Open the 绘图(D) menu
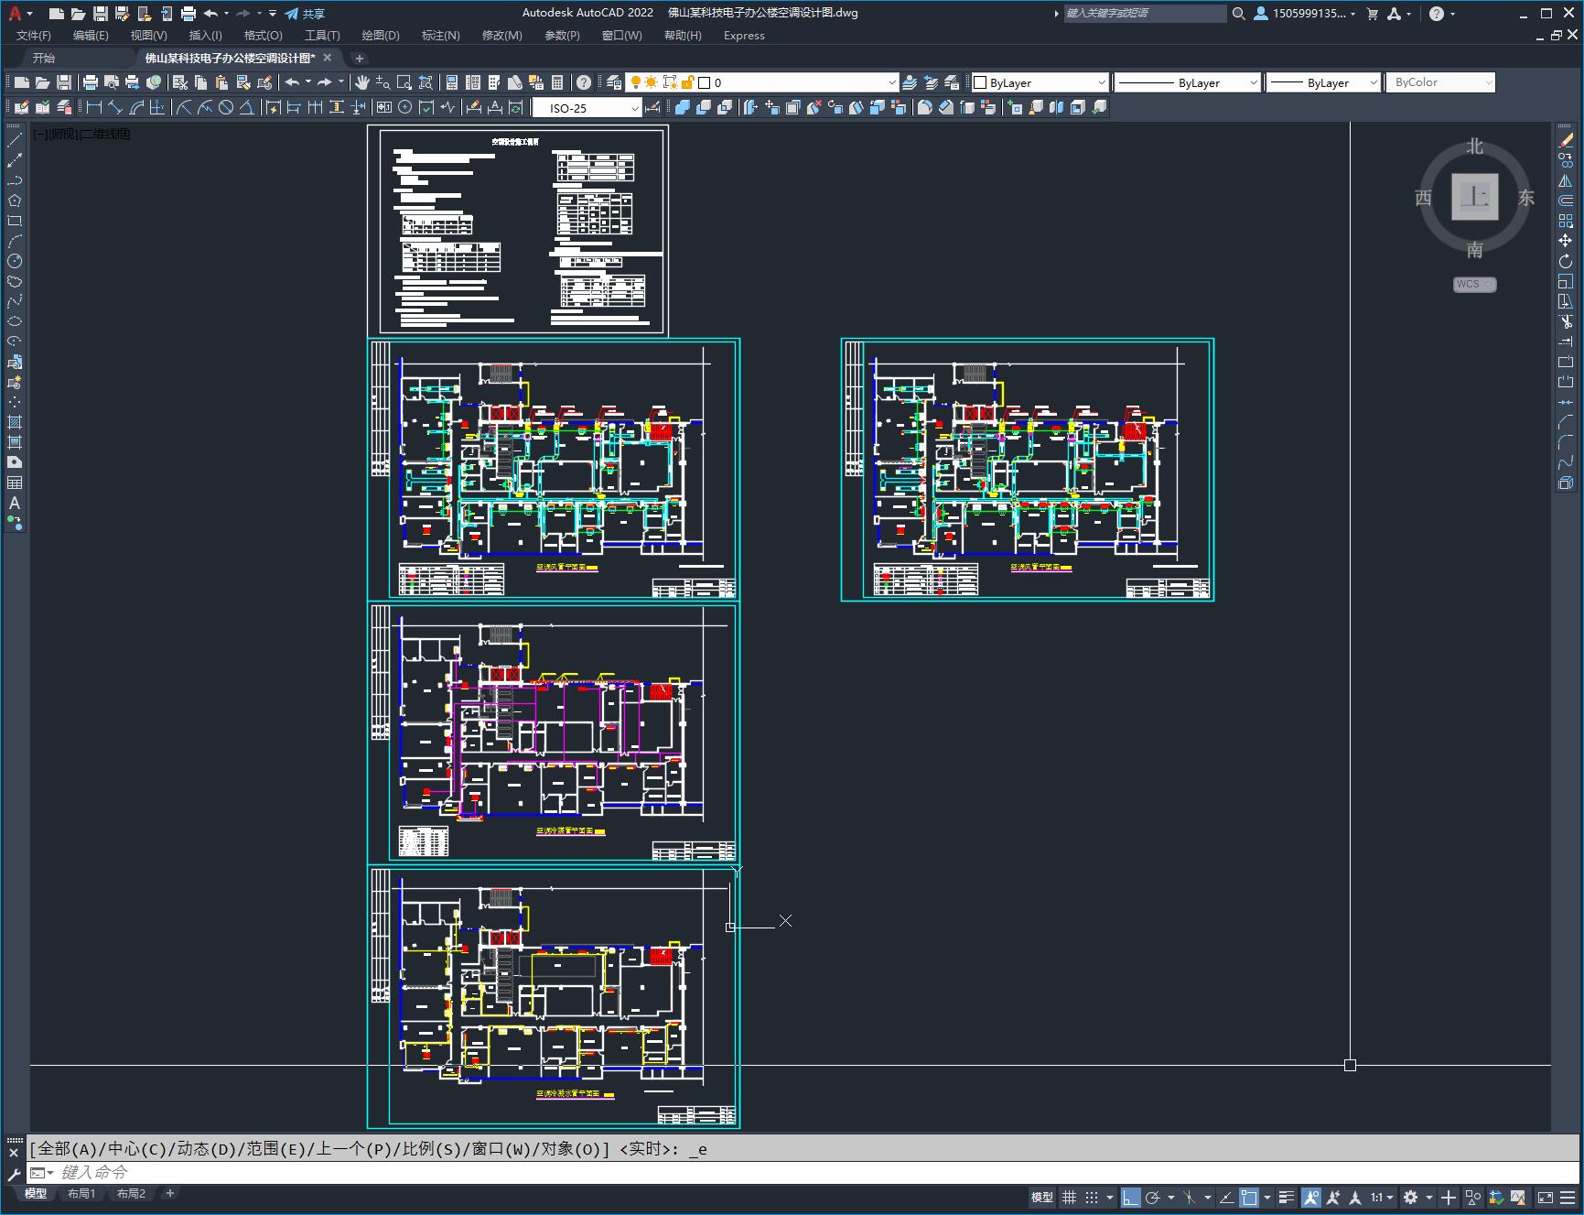 [381, 36]
